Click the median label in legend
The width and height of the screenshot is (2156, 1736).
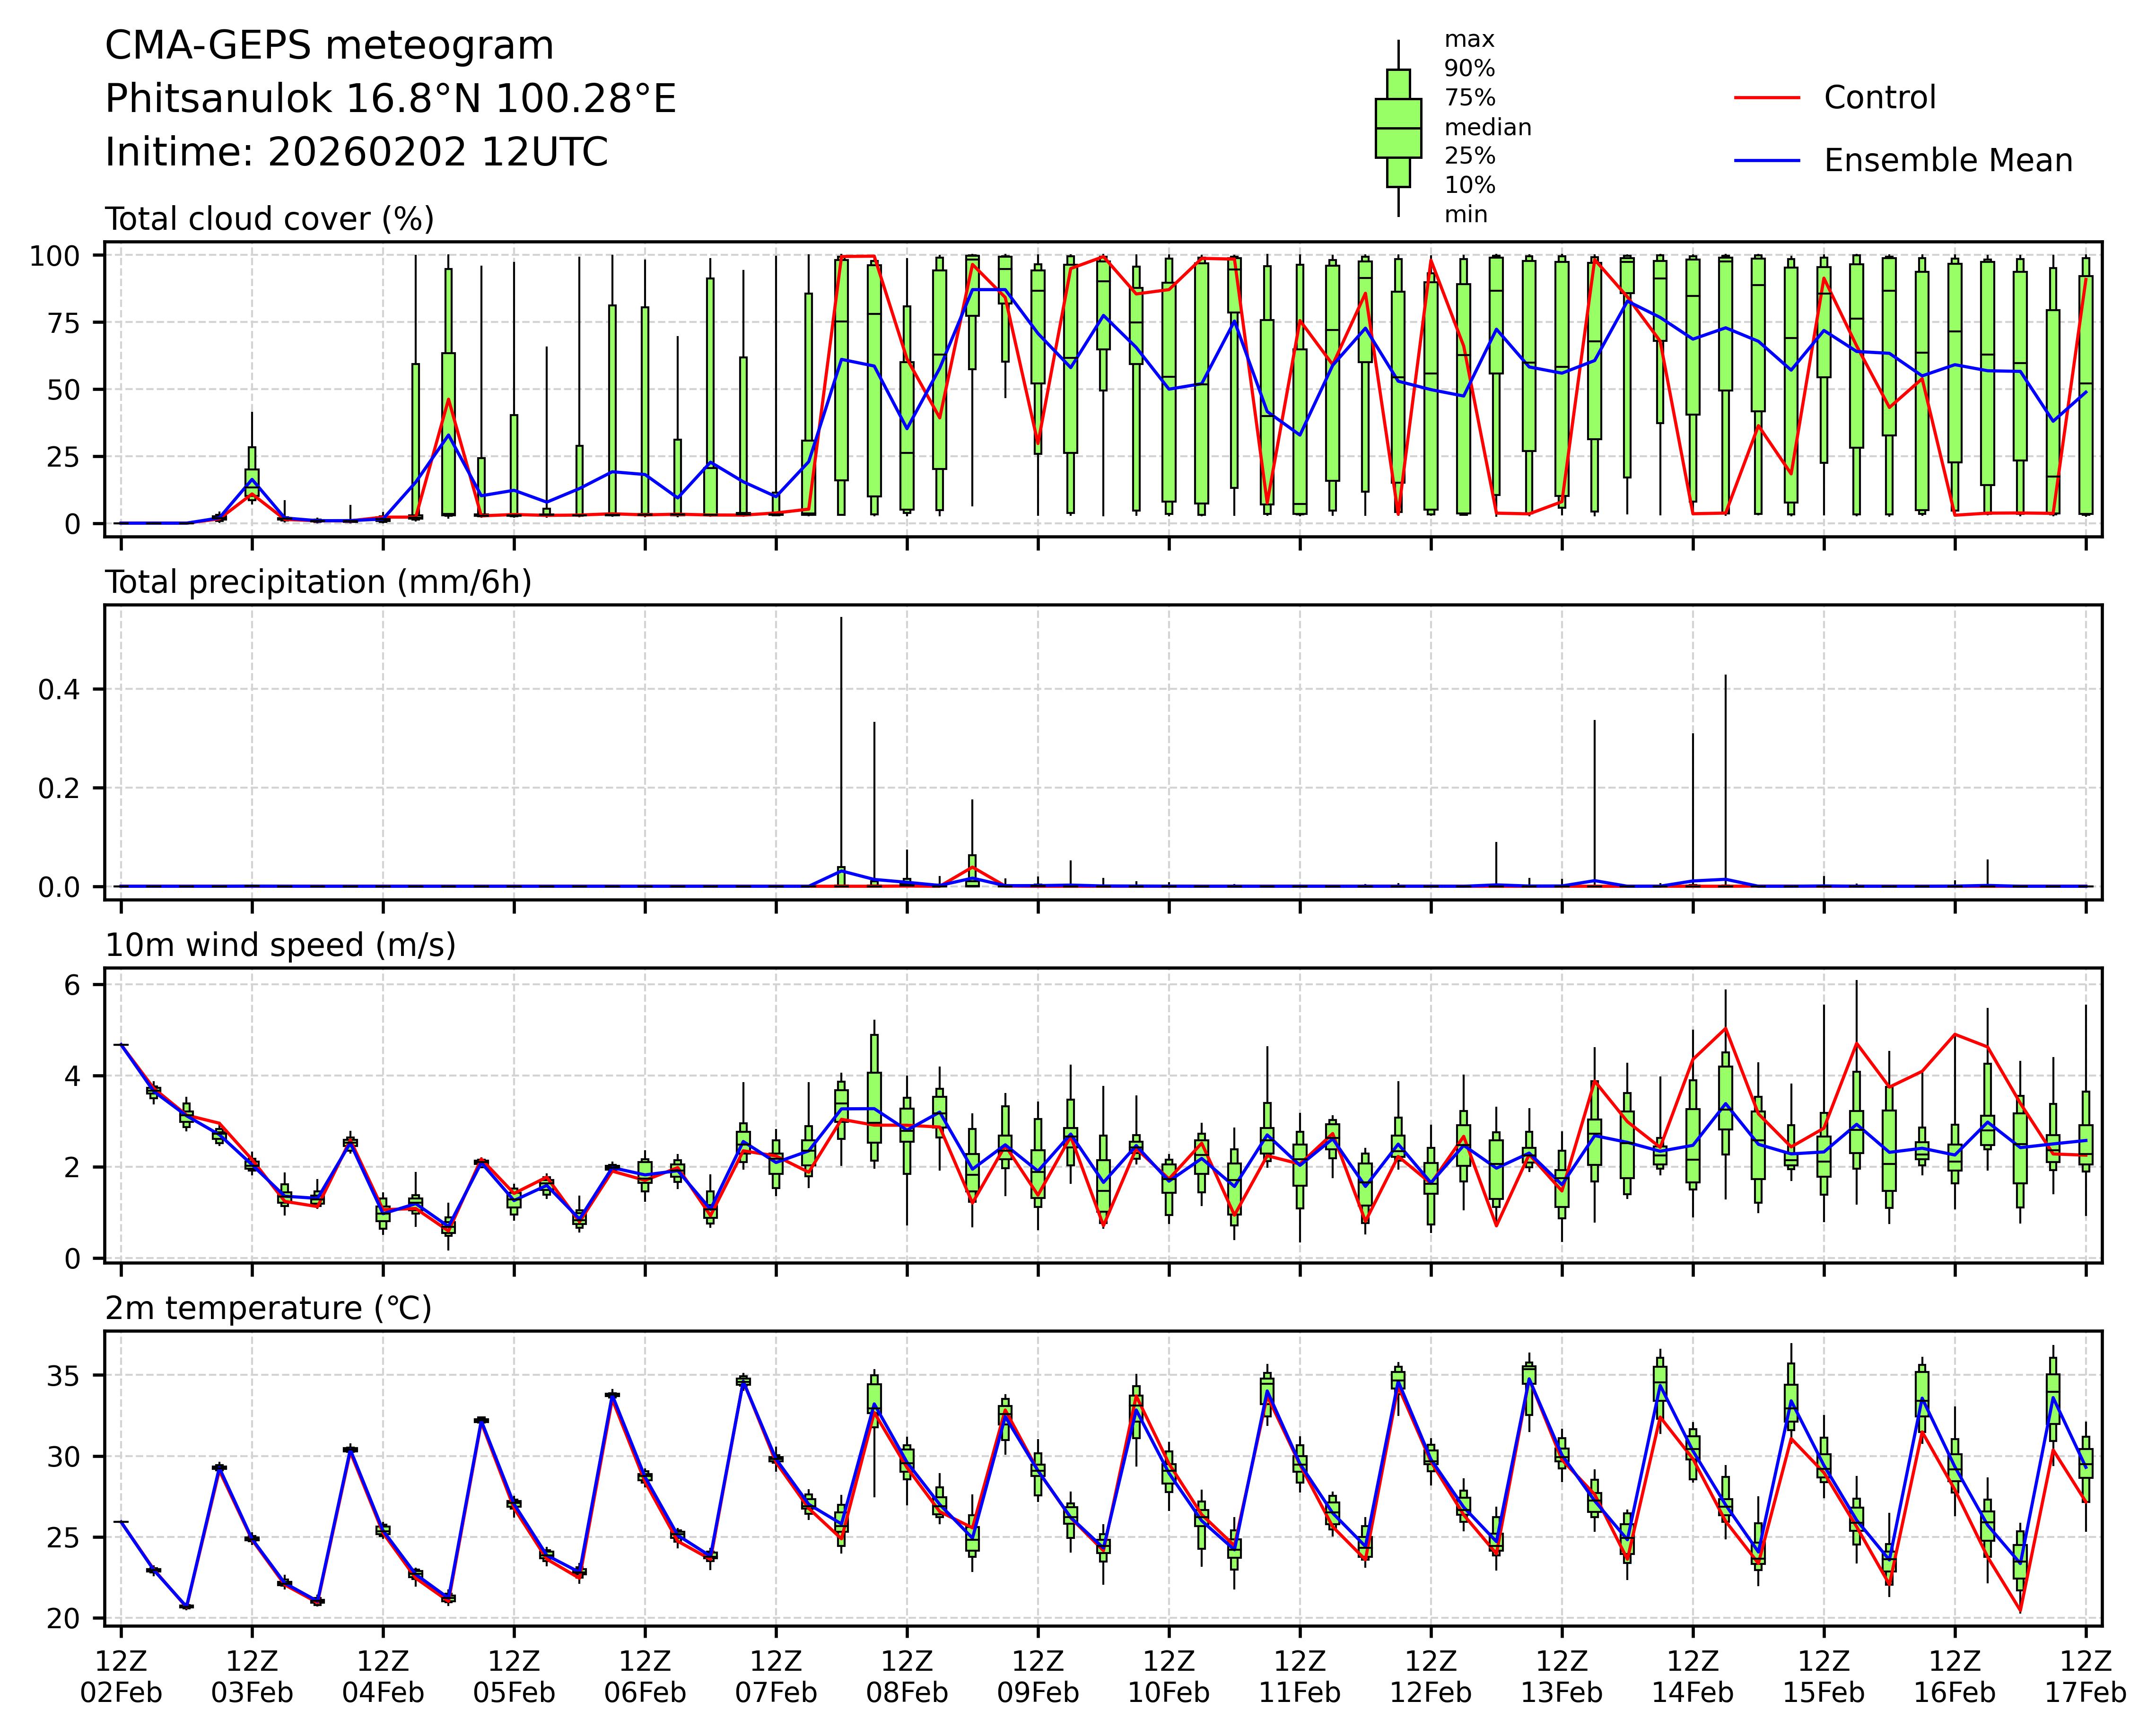[x=1487, y=128]
